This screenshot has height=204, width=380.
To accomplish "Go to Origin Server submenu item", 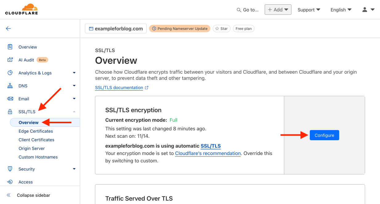I will click(x=32, y=148).
